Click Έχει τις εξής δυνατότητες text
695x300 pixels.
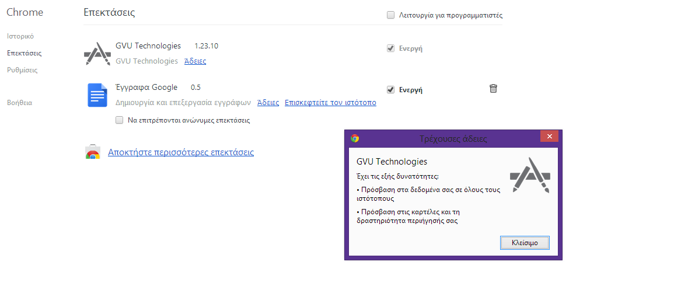point(397,176)
